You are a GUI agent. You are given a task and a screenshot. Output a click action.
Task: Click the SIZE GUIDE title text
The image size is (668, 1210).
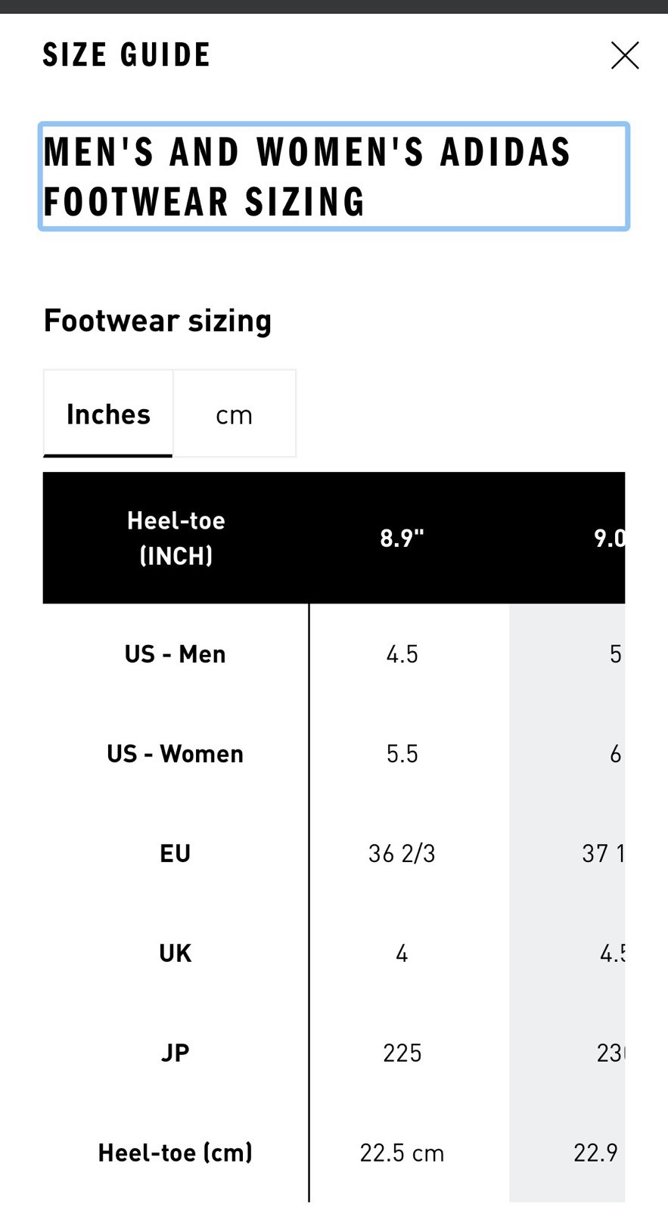point(126,55)
